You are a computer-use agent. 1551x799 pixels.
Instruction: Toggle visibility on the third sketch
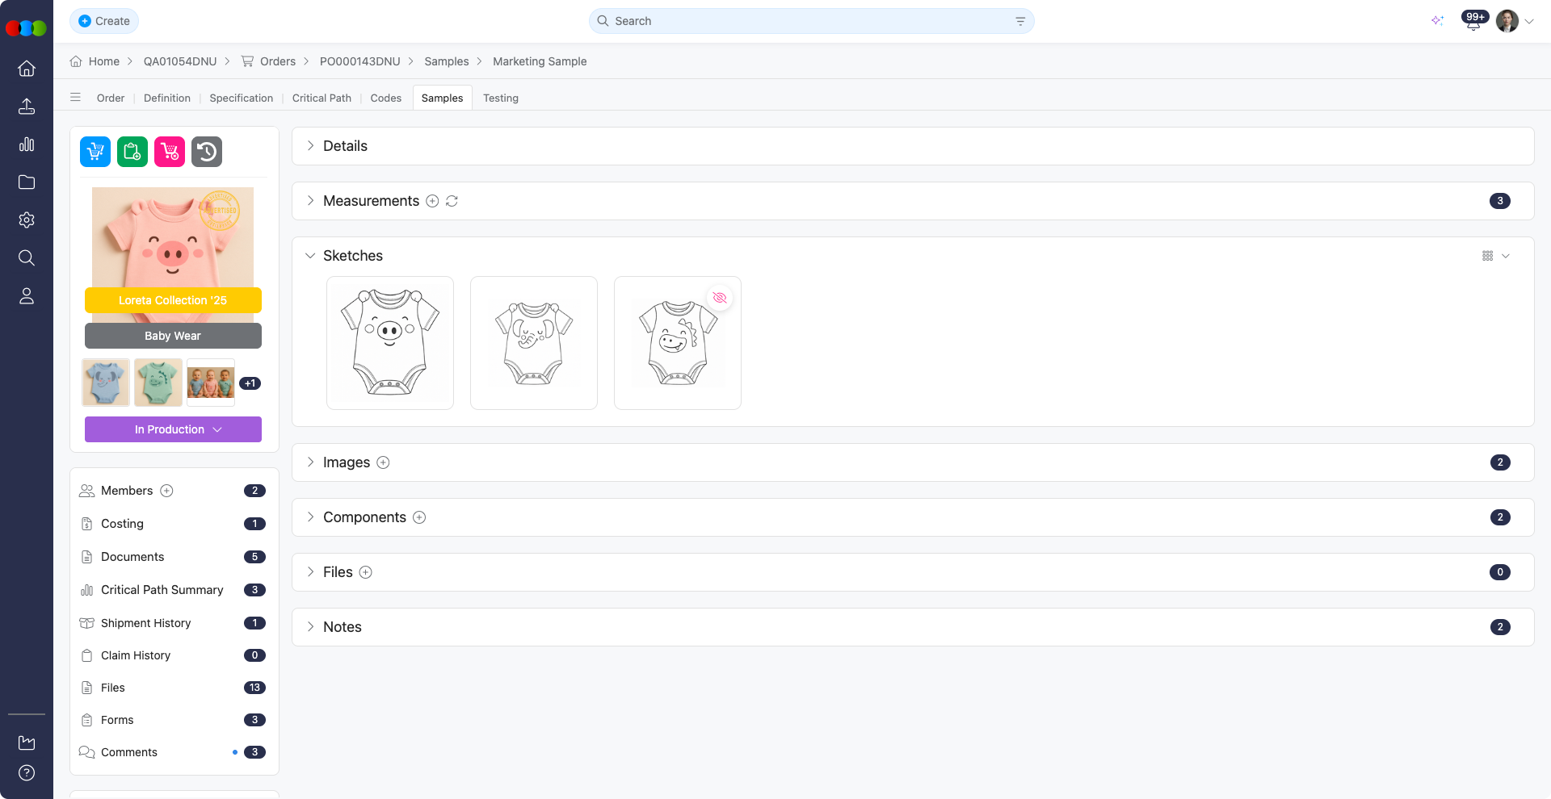pos(720,298)
